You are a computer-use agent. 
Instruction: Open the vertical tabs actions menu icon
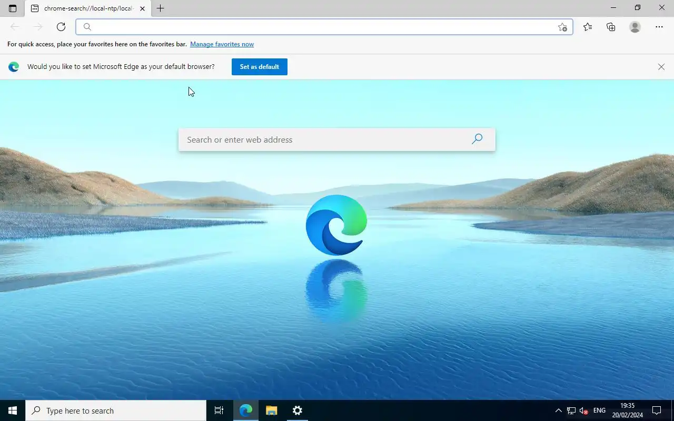click(x=13, y=8)
